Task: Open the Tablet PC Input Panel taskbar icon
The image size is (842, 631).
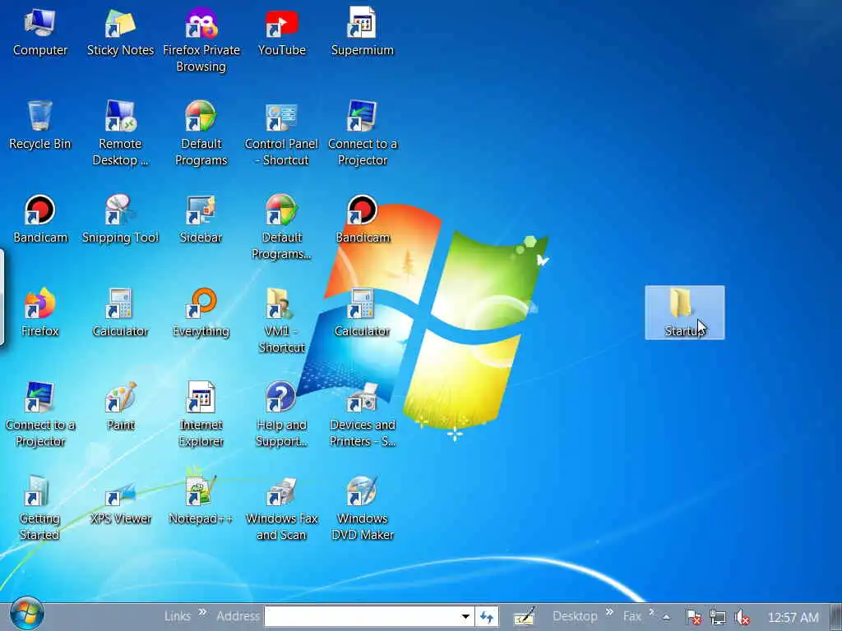Action: pos(524,617)
